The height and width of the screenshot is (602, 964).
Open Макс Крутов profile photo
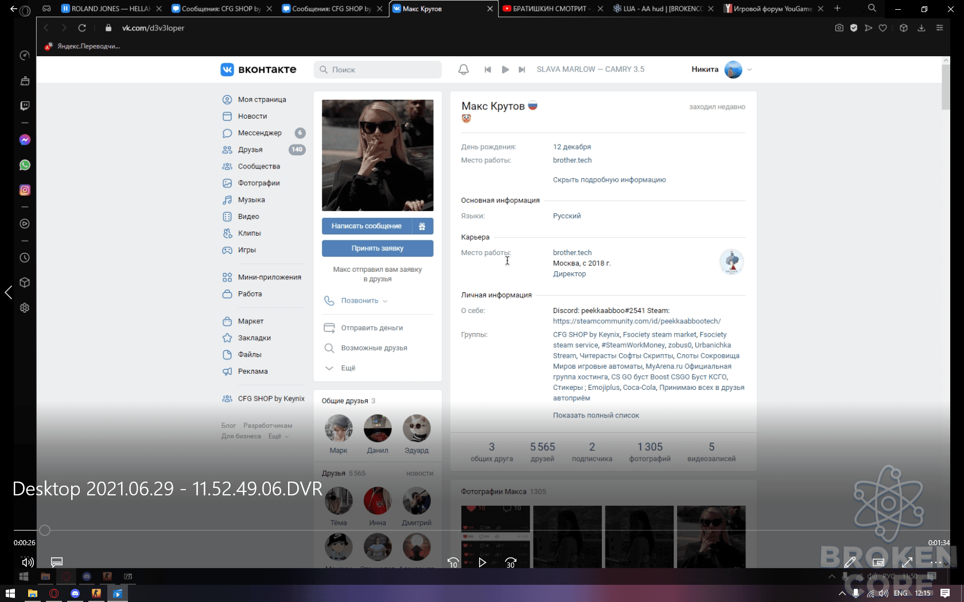378,155
